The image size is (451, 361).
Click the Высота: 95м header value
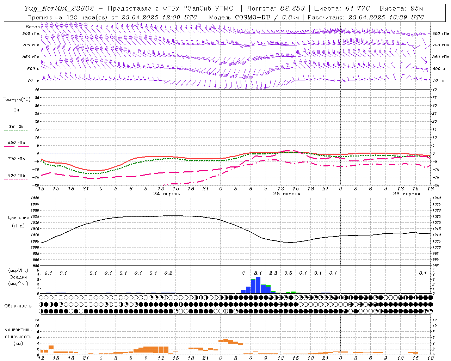(x=401, y=8)
